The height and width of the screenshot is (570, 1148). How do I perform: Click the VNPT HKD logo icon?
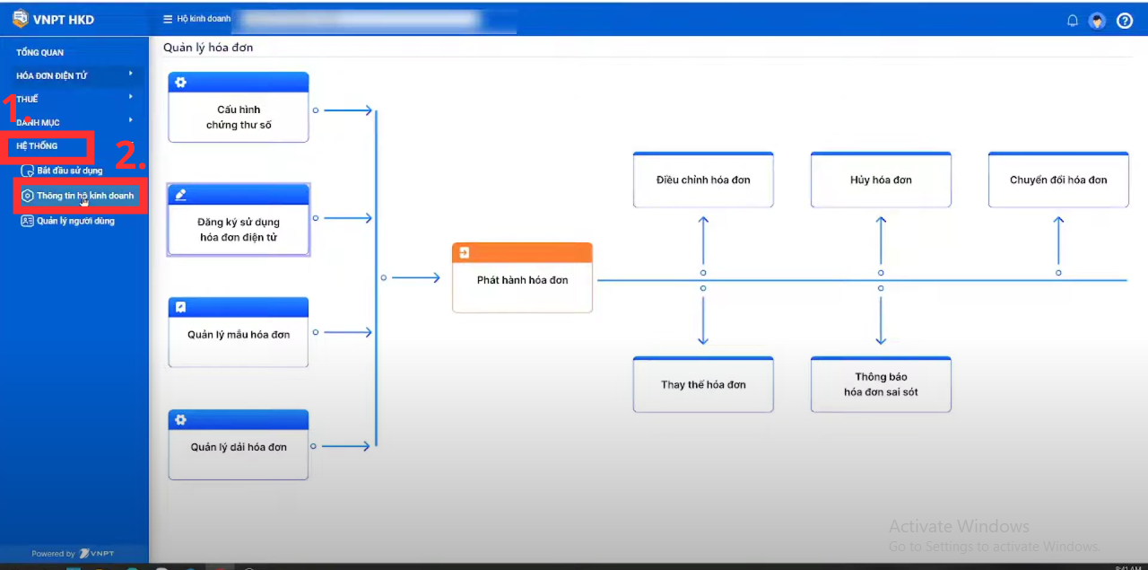pyautogui.click(x=20, y=19)
